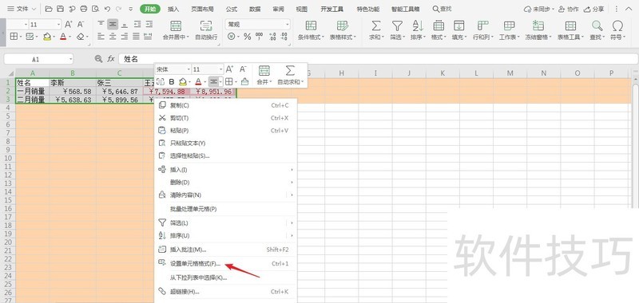Open font size dropdown in mini toolbar
Screen dimensions: 639x303
221,70
